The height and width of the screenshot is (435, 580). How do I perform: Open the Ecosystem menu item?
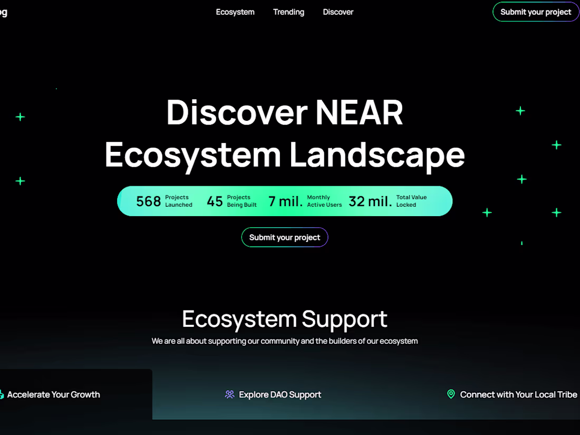click(235, 12)
